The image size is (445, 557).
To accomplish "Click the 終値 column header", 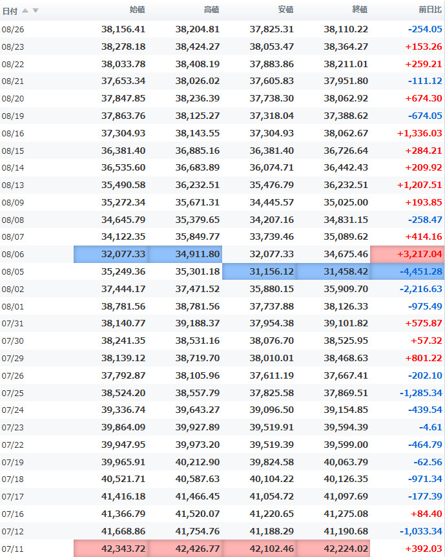I will (360, 10).
